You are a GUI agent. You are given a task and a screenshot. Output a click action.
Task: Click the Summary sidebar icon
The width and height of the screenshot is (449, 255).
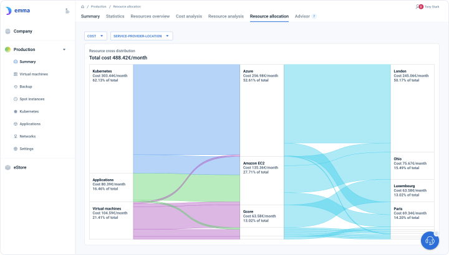pos(16,62)
